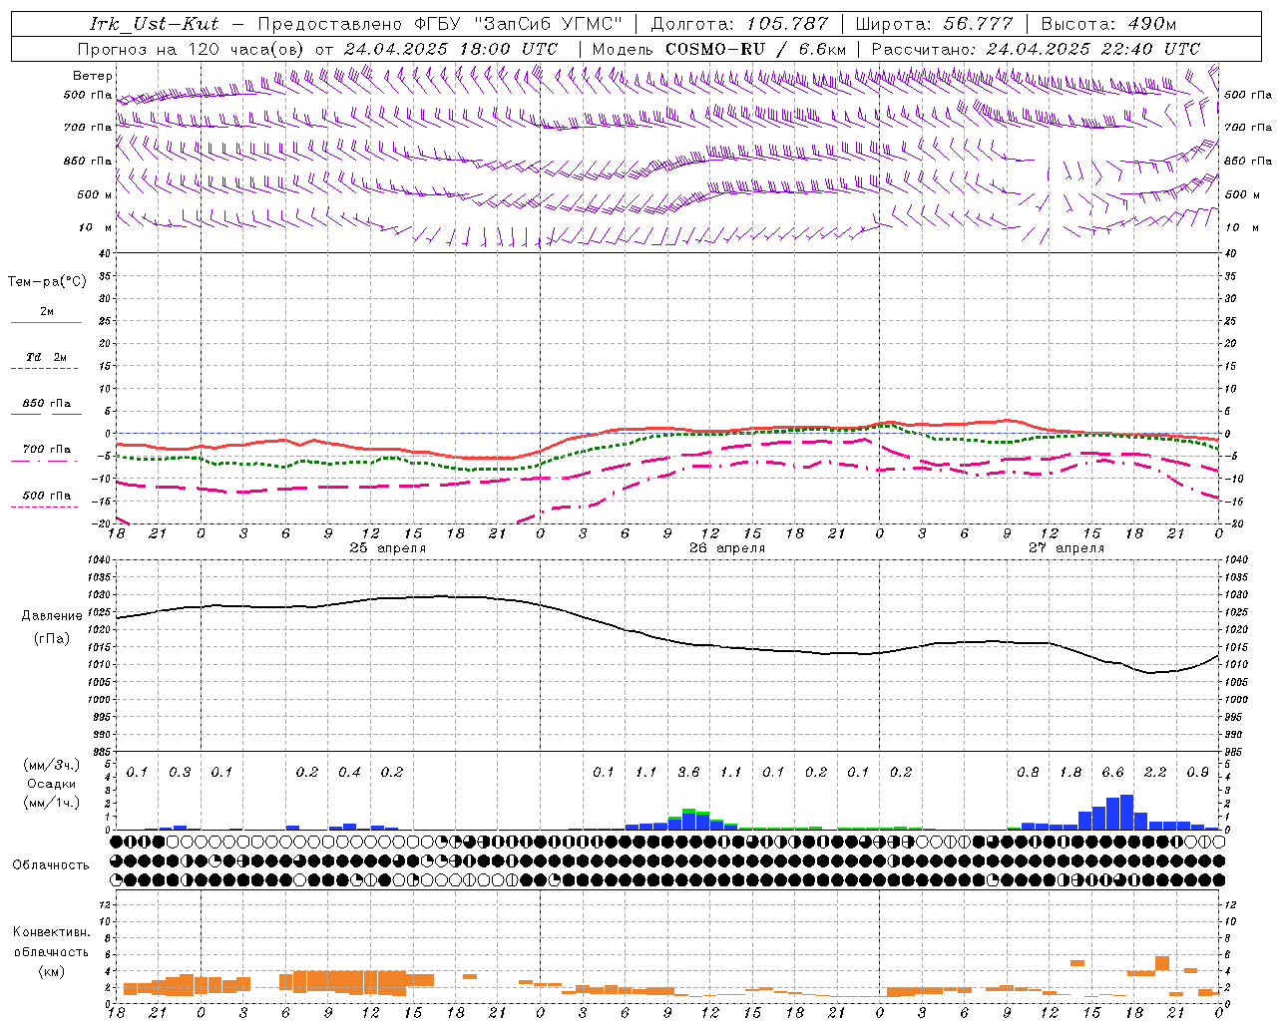The image size is (1277, 1021).
Task: Click the Td 2м dew point legend entry
Action: click(x=46, y=357)
